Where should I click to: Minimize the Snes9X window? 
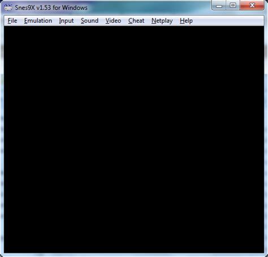click(219, 5)
